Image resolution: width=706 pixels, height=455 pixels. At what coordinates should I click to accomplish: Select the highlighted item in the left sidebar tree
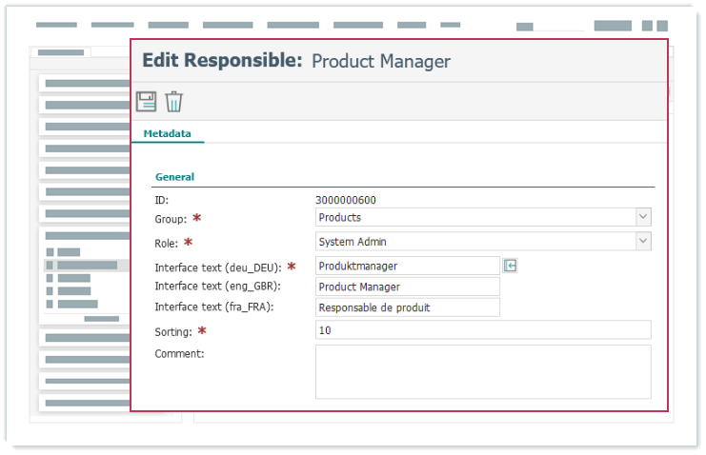(87, 265)
